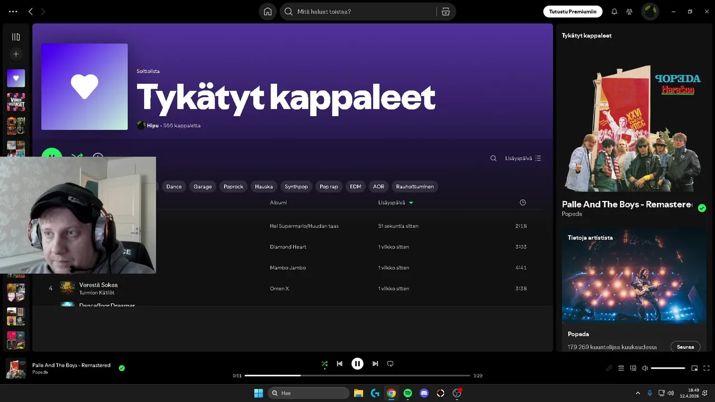Skip to the next track

coord(375,364)
